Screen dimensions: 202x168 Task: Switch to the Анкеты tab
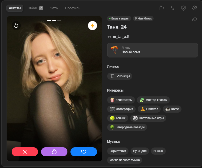(x=15, y=8)
